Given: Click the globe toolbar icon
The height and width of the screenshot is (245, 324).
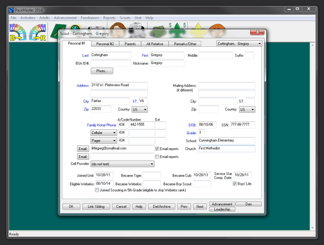Looking at the screenshot, I should tap(76, 27).
